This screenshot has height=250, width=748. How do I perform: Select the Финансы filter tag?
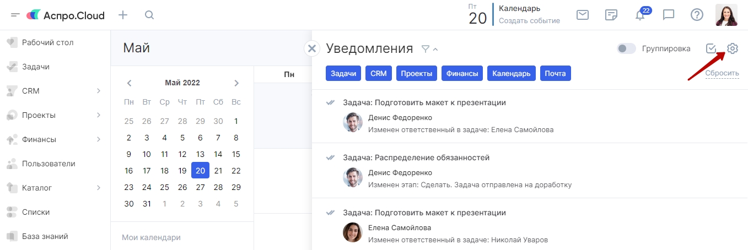click(462, 73)
